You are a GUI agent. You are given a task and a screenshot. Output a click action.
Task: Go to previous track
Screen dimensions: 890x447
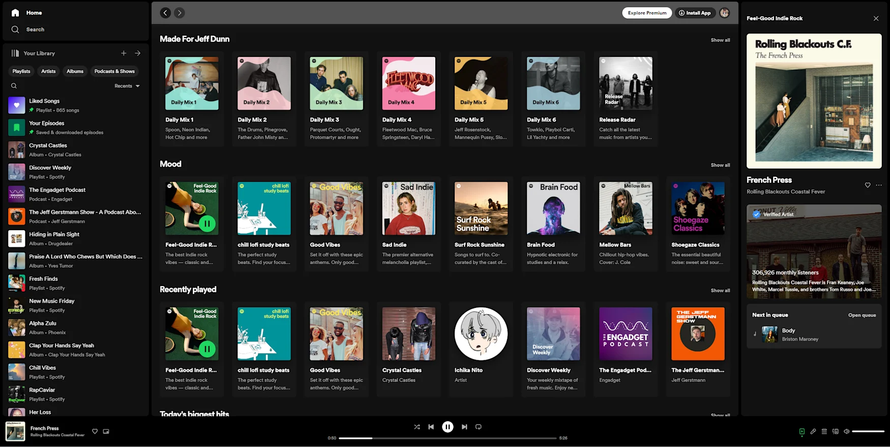coord(431,427)
